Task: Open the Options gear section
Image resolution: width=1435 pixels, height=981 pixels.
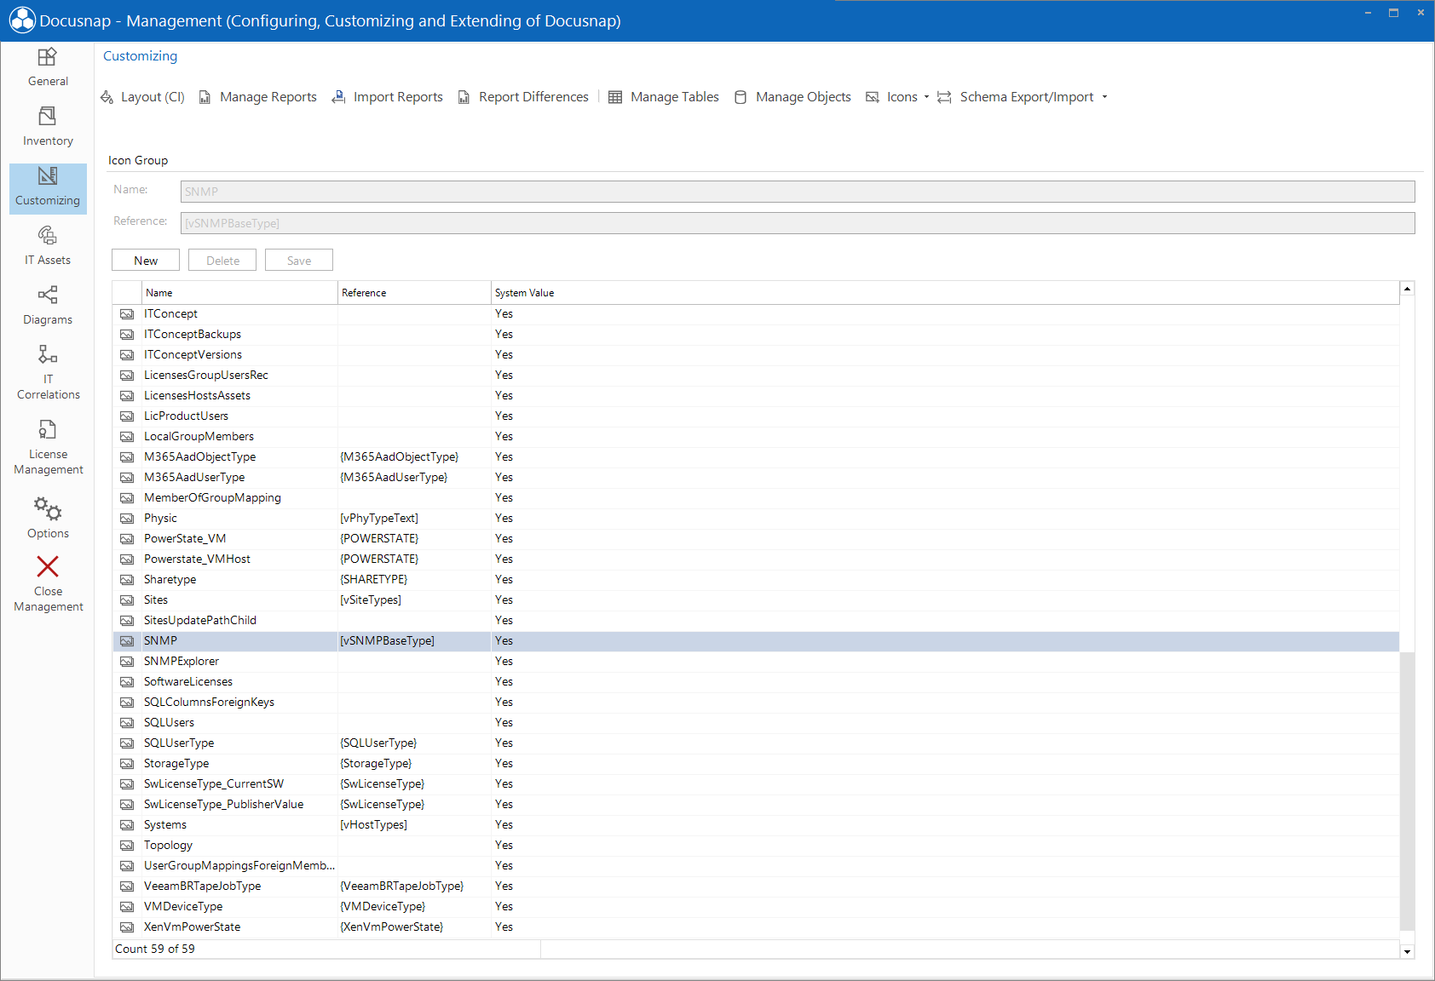Action: 48,517
